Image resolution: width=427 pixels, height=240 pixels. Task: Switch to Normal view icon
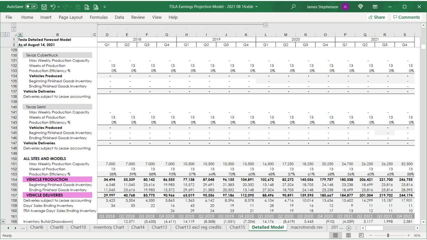(335, 235)
